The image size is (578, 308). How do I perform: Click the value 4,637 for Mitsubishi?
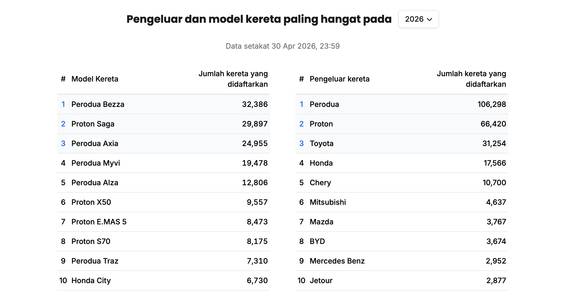[x=496, y=202]
